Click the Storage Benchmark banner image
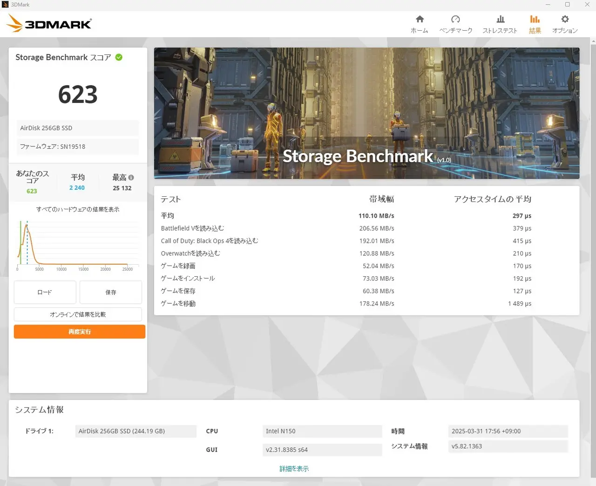Viewport: 596px width, 486px height. coord(366,113)
